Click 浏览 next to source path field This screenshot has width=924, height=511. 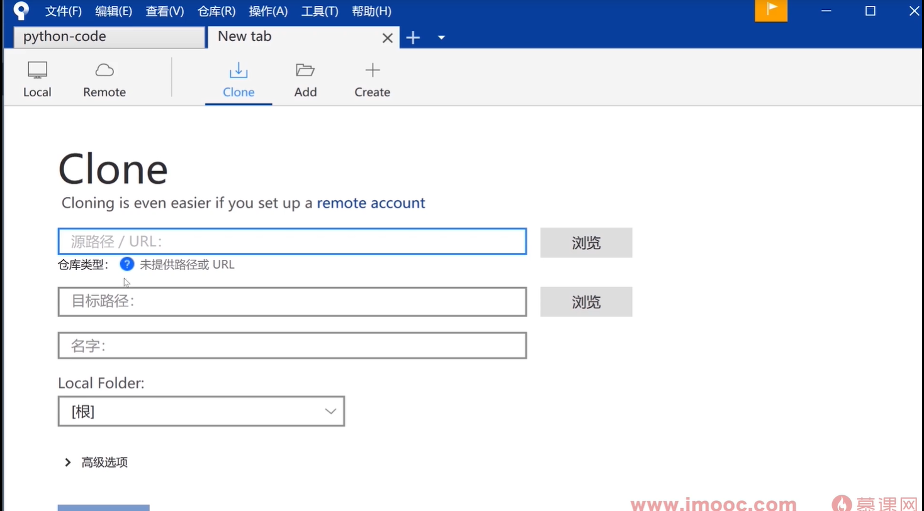[x=586, y=243]
